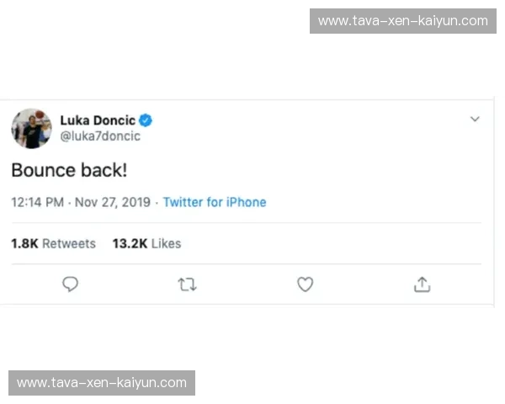This screenshot has height=404, width=505.
Task: Click the word Retweets
Action: (x=69, y=243)
